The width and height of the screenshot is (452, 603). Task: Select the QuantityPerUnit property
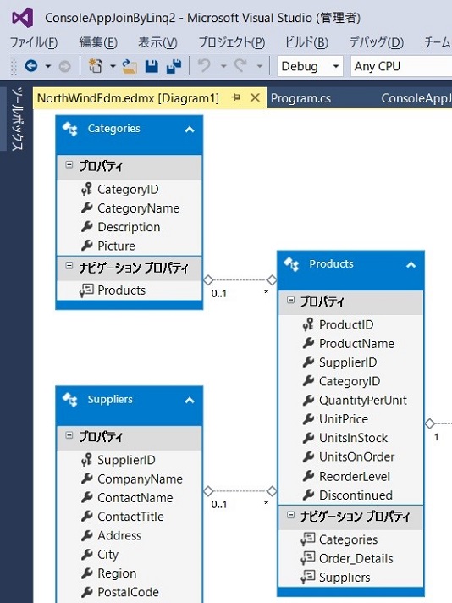(363, 401)
